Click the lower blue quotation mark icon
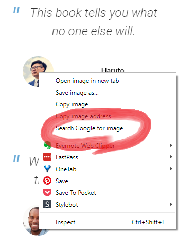The width and height of the screenshot is (195, 251). (x=16, y=158)
